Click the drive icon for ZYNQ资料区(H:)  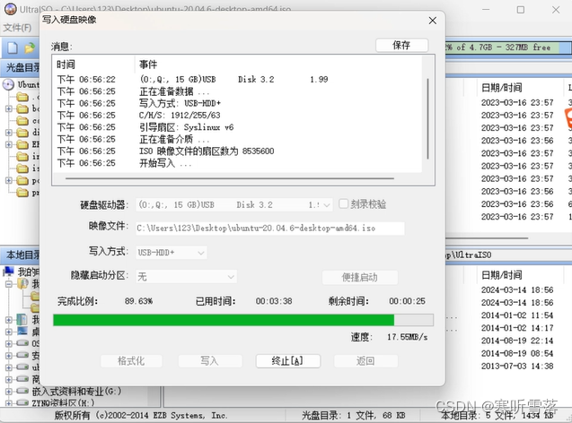(22, 402)
